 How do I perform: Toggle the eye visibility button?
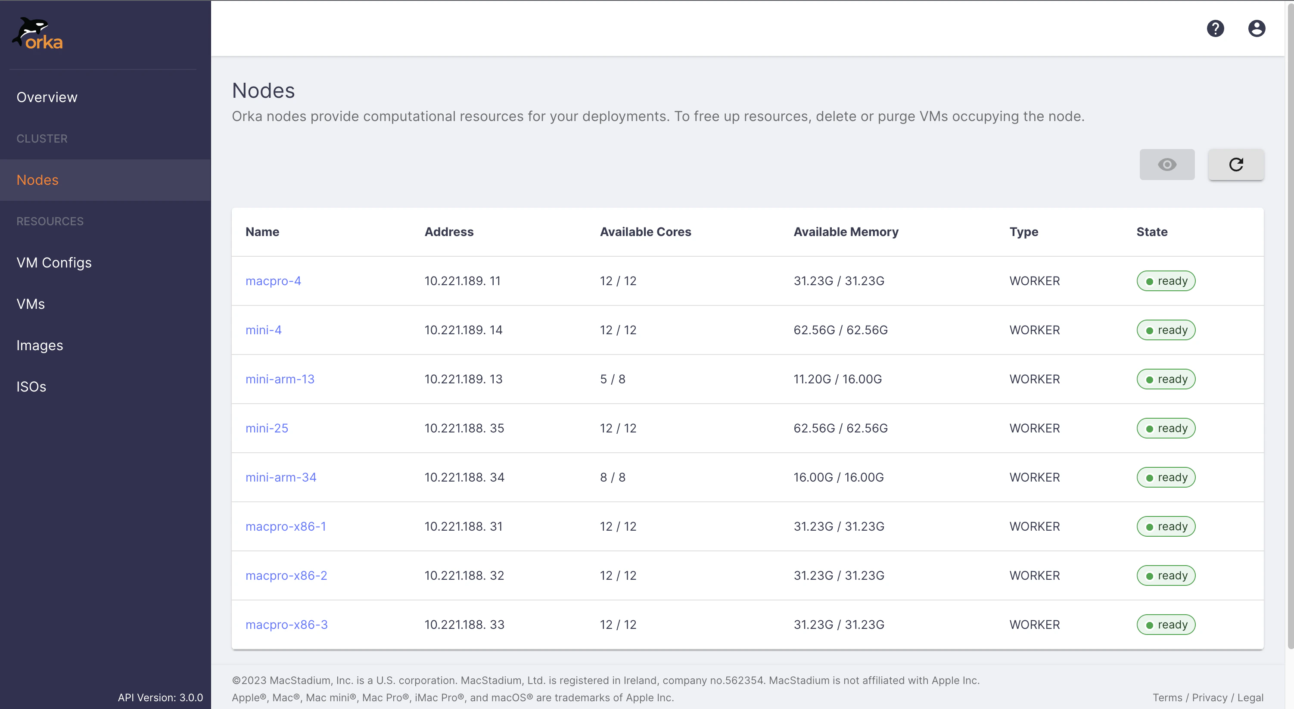[1167, 164]
